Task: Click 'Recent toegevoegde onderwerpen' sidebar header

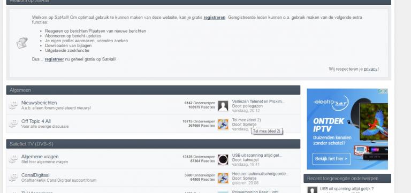Action: tap(347, 179)
